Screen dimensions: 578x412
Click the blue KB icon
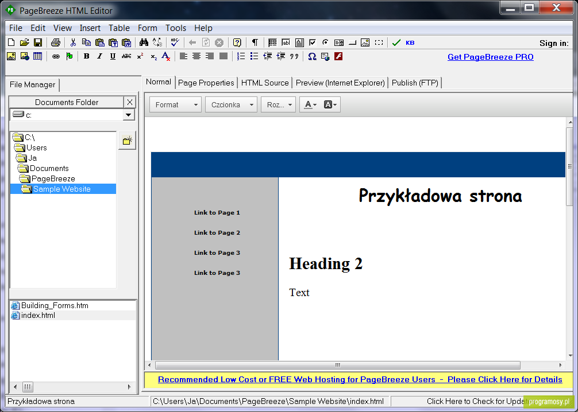coord(410,42)
